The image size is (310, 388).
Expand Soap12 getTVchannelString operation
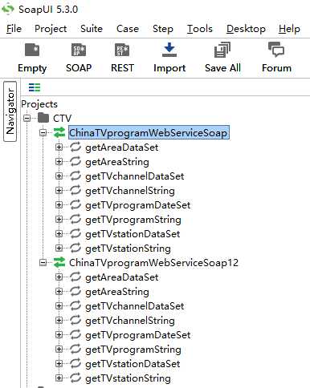click(x=59, y=320)
